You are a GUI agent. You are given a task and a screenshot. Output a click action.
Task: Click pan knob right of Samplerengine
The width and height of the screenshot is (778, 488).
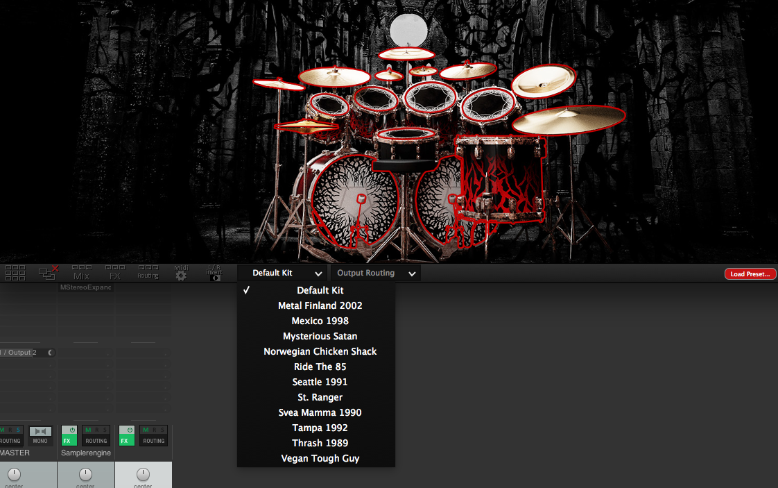point(144,475)
